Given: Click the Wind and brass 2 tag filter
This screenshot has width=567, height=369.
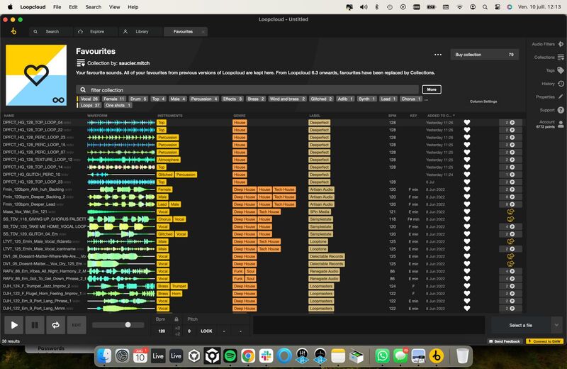Looking at the screenshot, I should [x=288, y=99].
